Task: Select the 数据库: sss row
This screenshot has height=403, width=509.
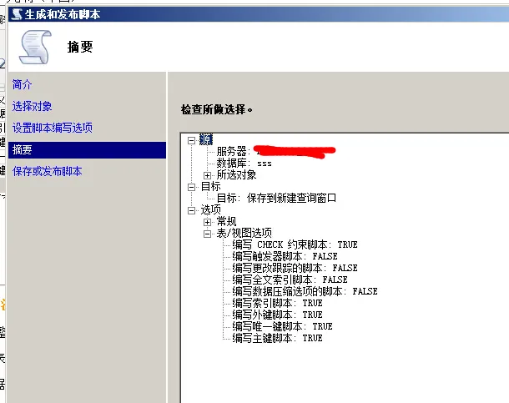Action: [244, 164]
